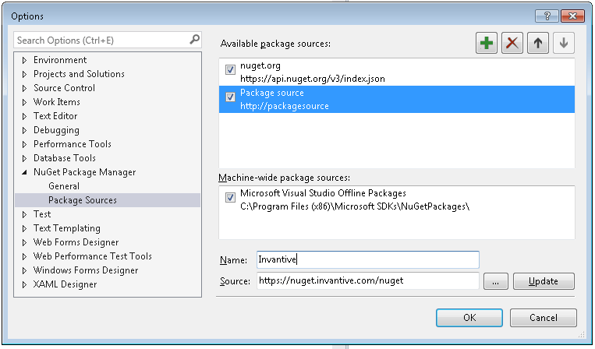Select Projects and Solutions category label
The width and height of the screenshot is (595, 349).
coord(79,74)
